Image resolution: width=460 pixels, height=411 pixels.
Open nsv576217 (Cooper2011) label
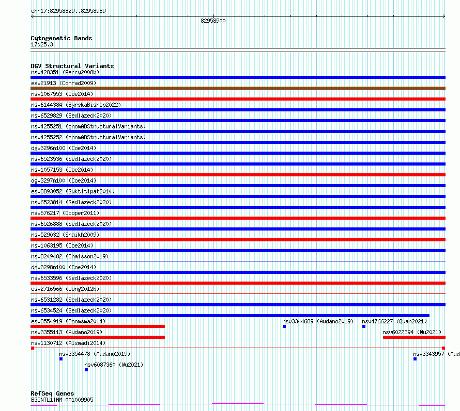(x=65, y=213)
